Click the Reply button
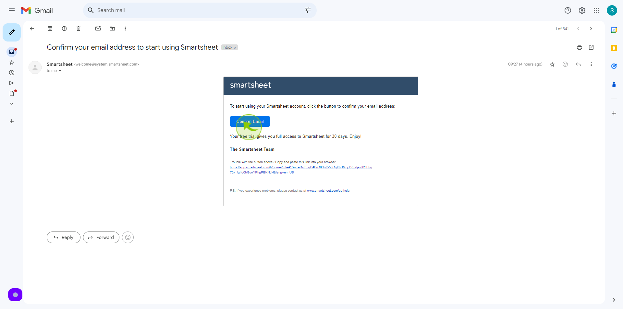Viewport: 623px width, 309px height. pyautogui.click(x=64, y=237)
